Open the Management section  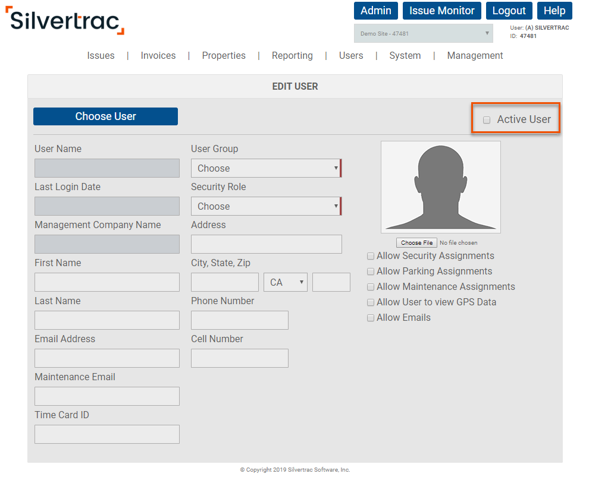point(475,55)
